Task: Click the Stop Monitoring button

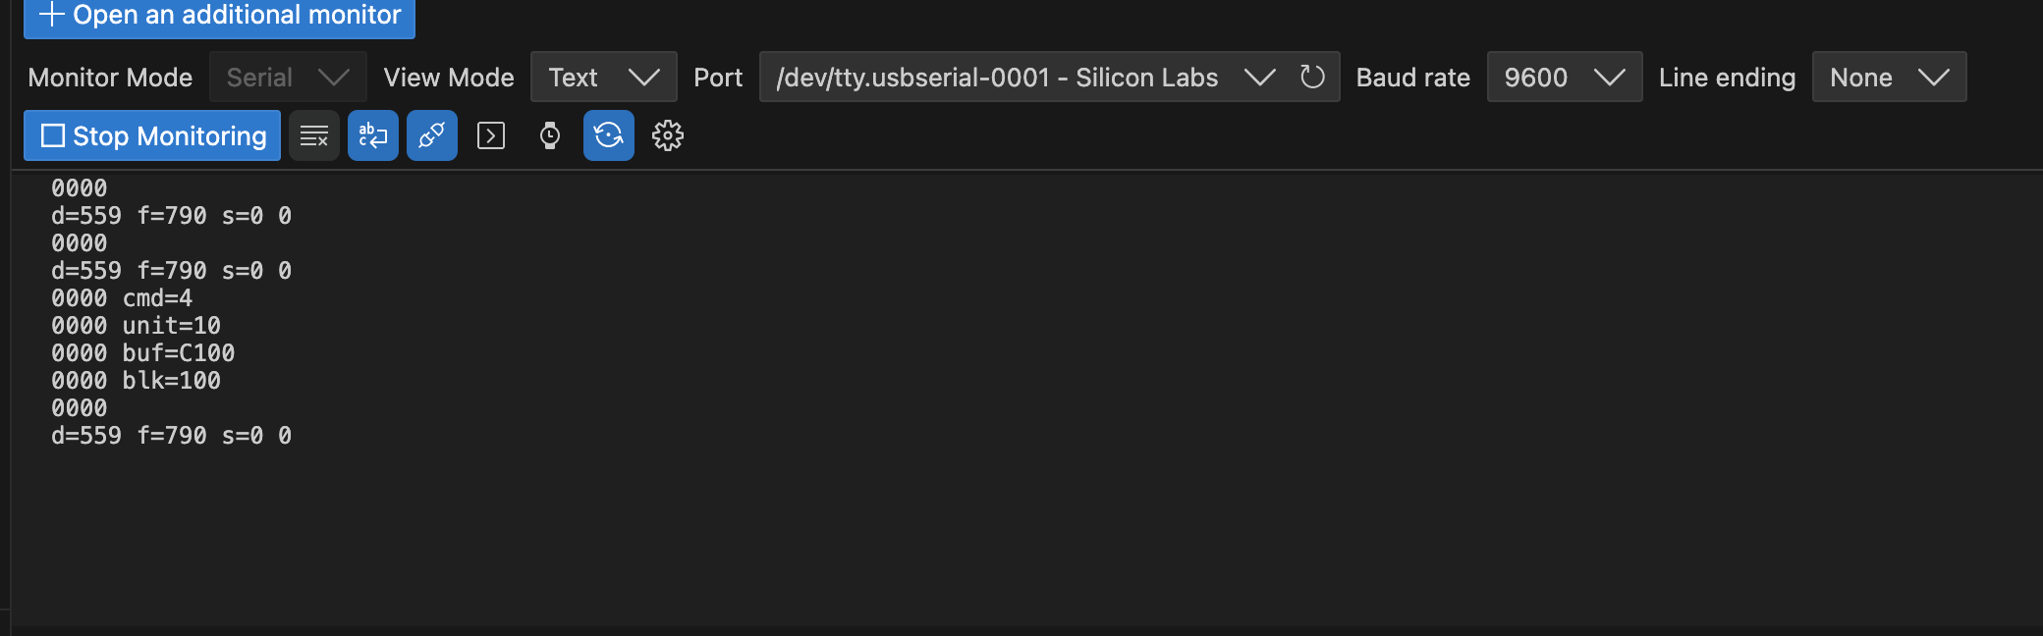Action: [152, 135]
